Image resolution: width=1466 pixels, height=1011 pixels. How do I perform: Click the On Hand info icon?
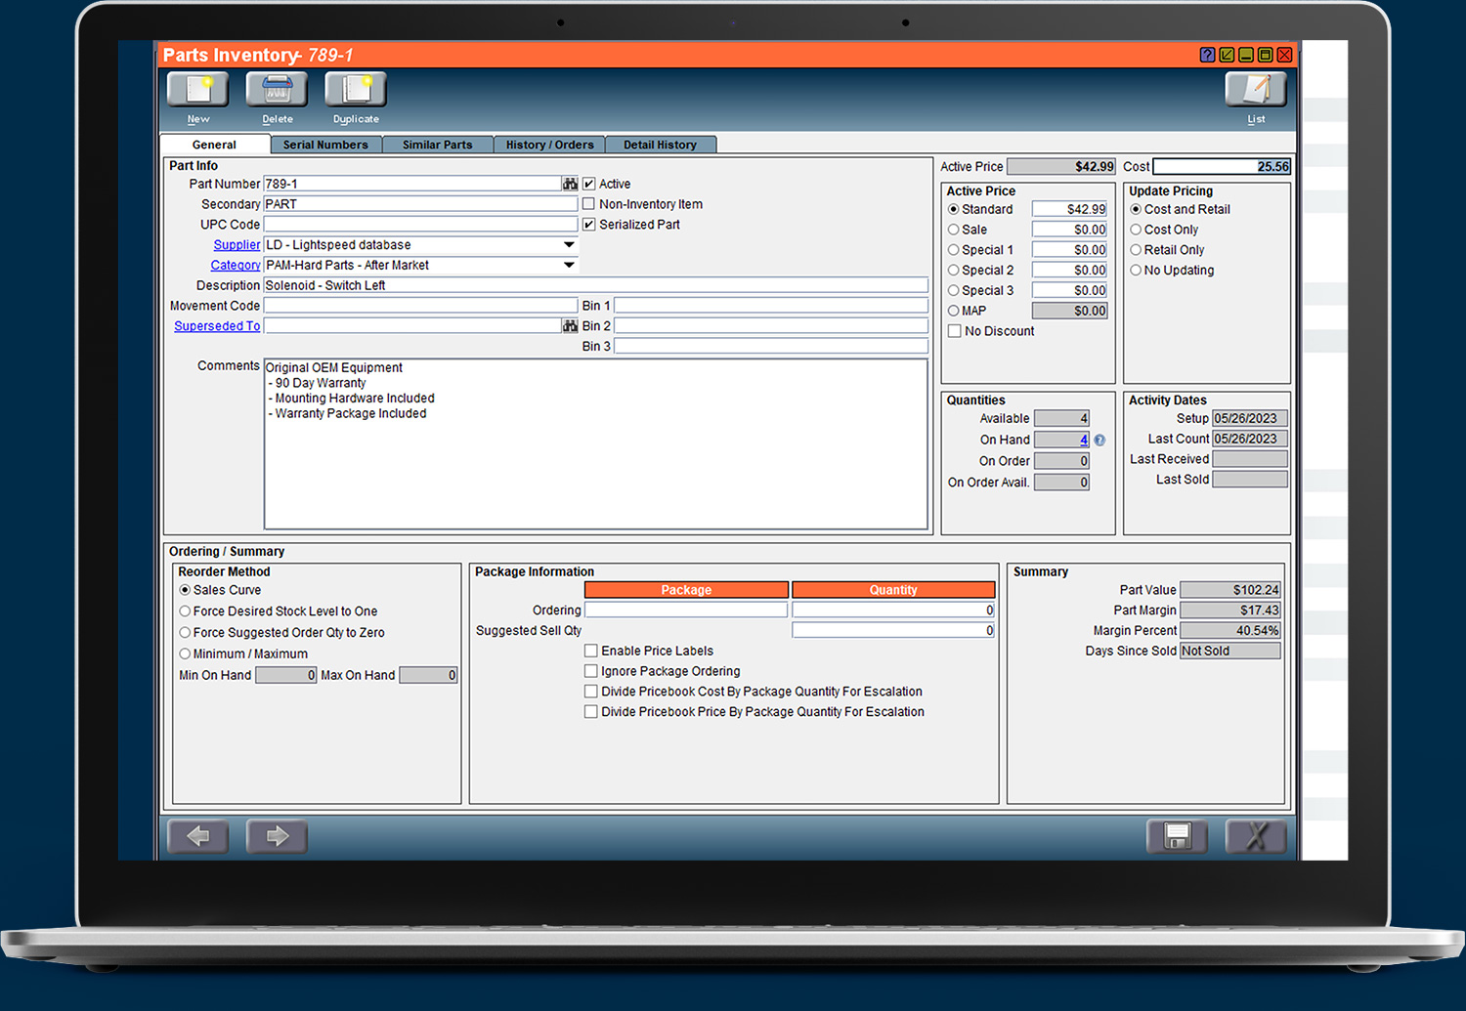pos(1099,441)
